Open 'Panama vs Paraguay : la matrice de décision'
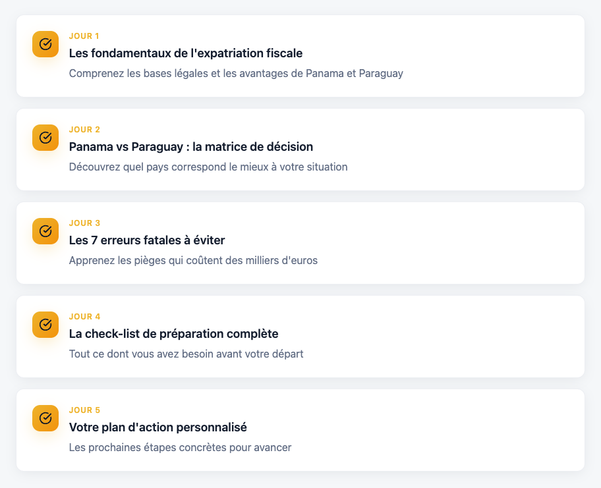This screenshot has height=488, width=601. click(x=190, y=147)
